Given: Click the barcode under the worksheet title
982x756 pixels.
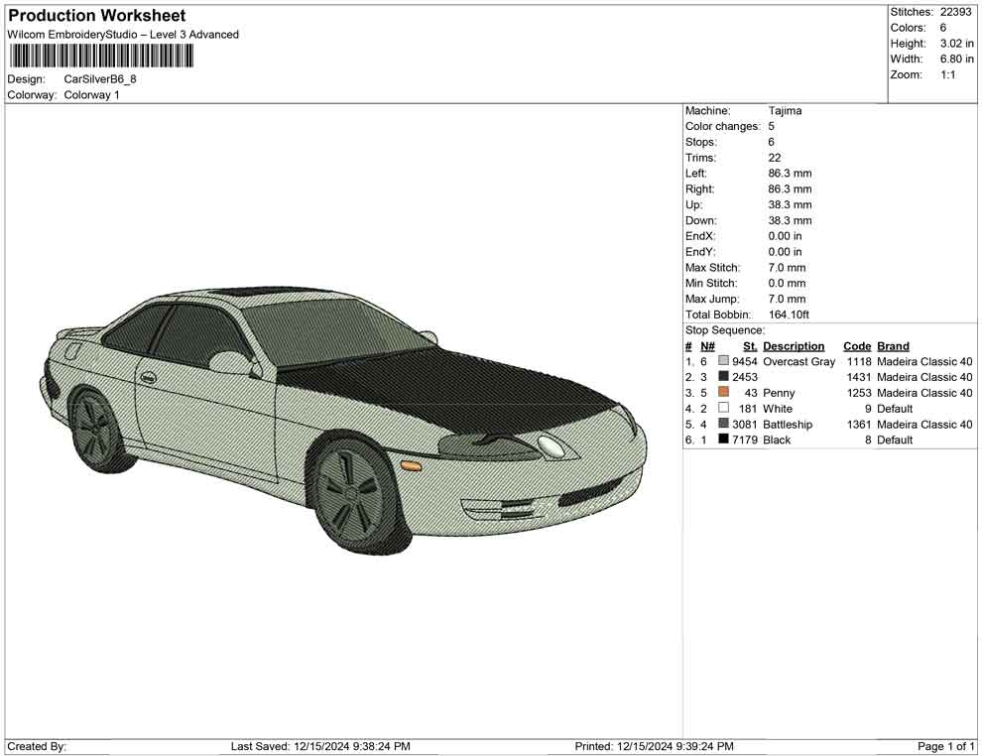Looking at the screenshot, I should click(100, 56).
